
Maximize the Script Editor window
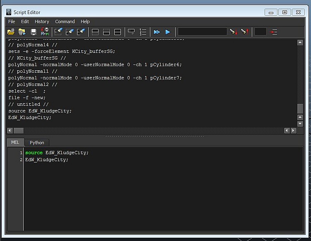pyautogui.click(x=284, y=12)
